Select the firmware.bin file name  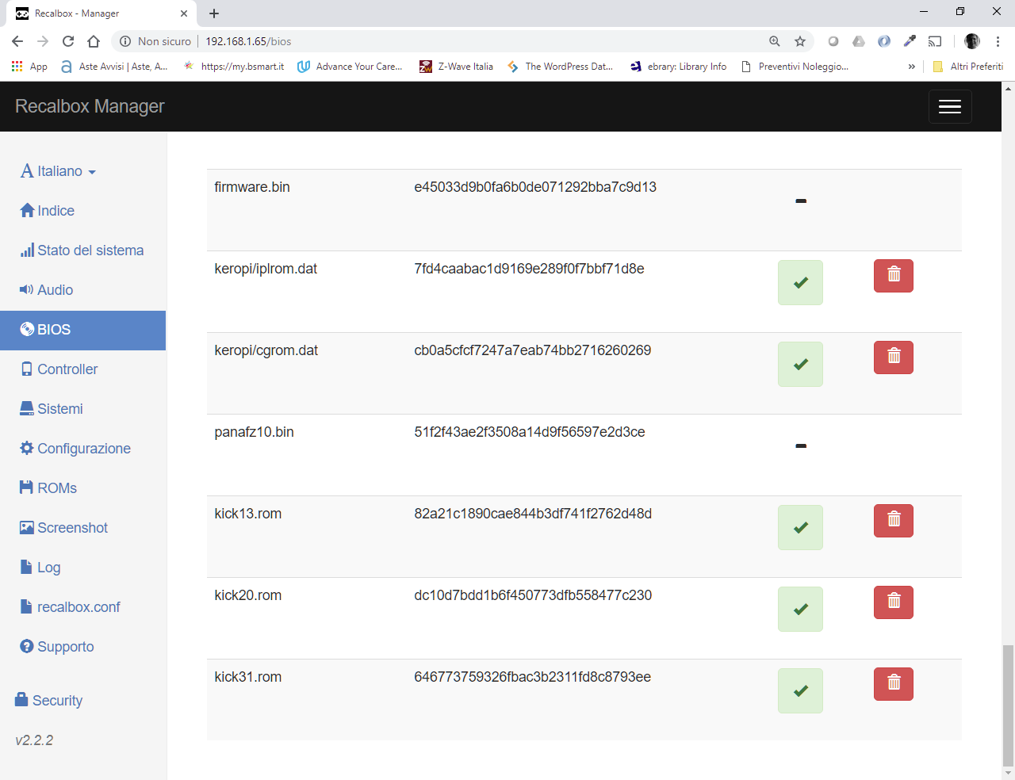252,187
